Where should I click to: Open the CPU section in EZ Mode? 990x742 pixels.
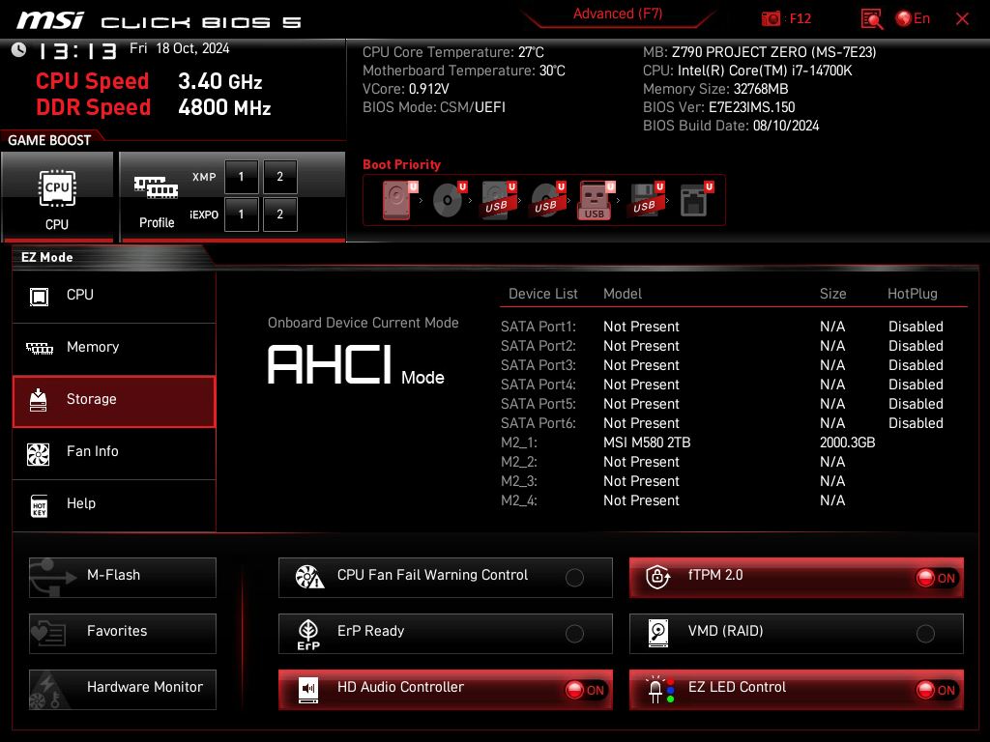[114, 296]
